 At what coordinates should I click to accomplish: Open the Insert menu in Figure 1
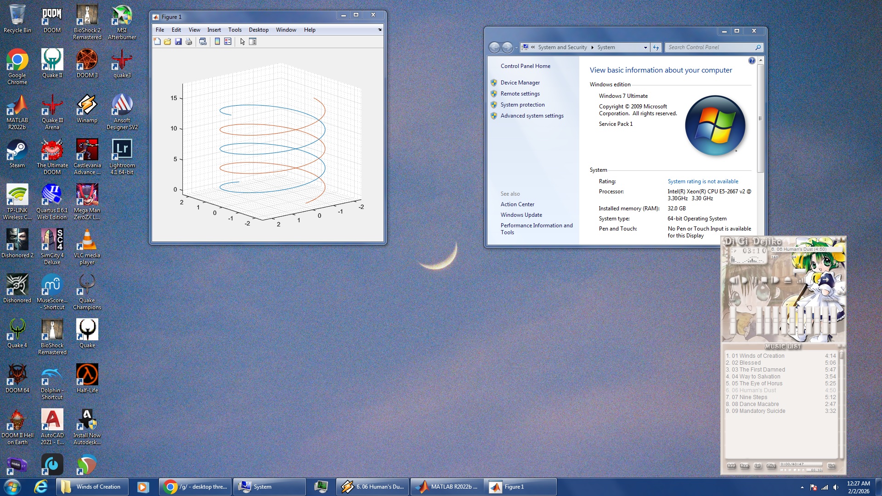(214, 30)
